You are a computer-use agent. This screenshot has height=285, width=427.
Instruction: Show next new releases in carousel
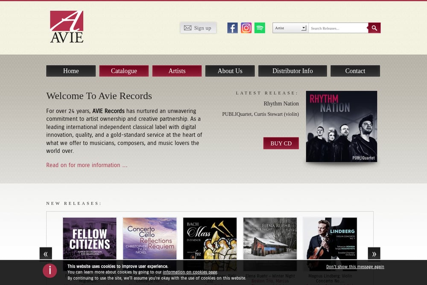pyautogui.click(x=374, y=254)
